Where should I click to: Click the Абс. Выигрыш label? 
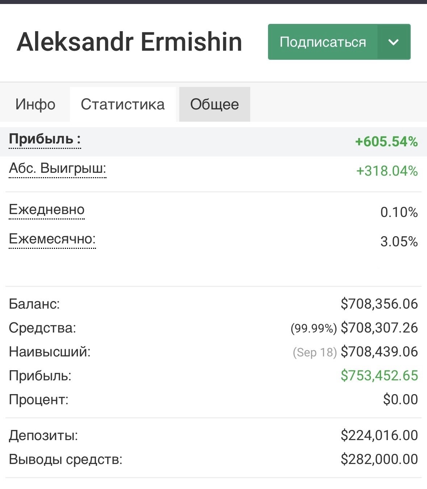tap(58, 168)
